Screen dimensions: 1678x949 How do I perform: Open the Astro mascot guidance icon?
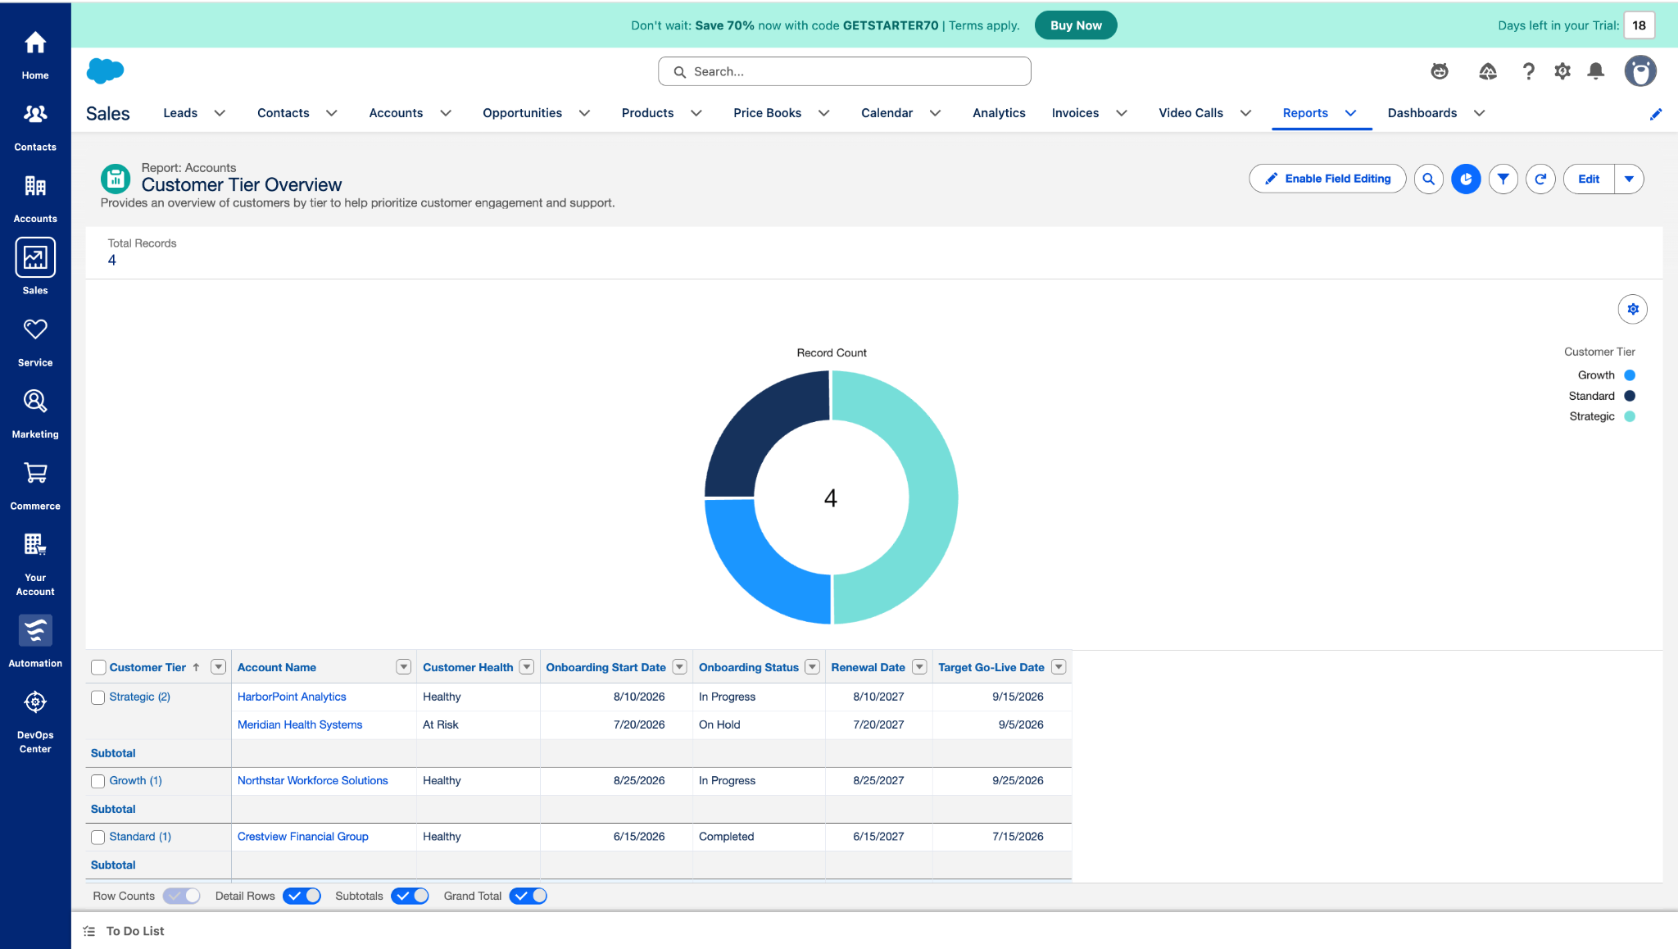point(1440,71)
